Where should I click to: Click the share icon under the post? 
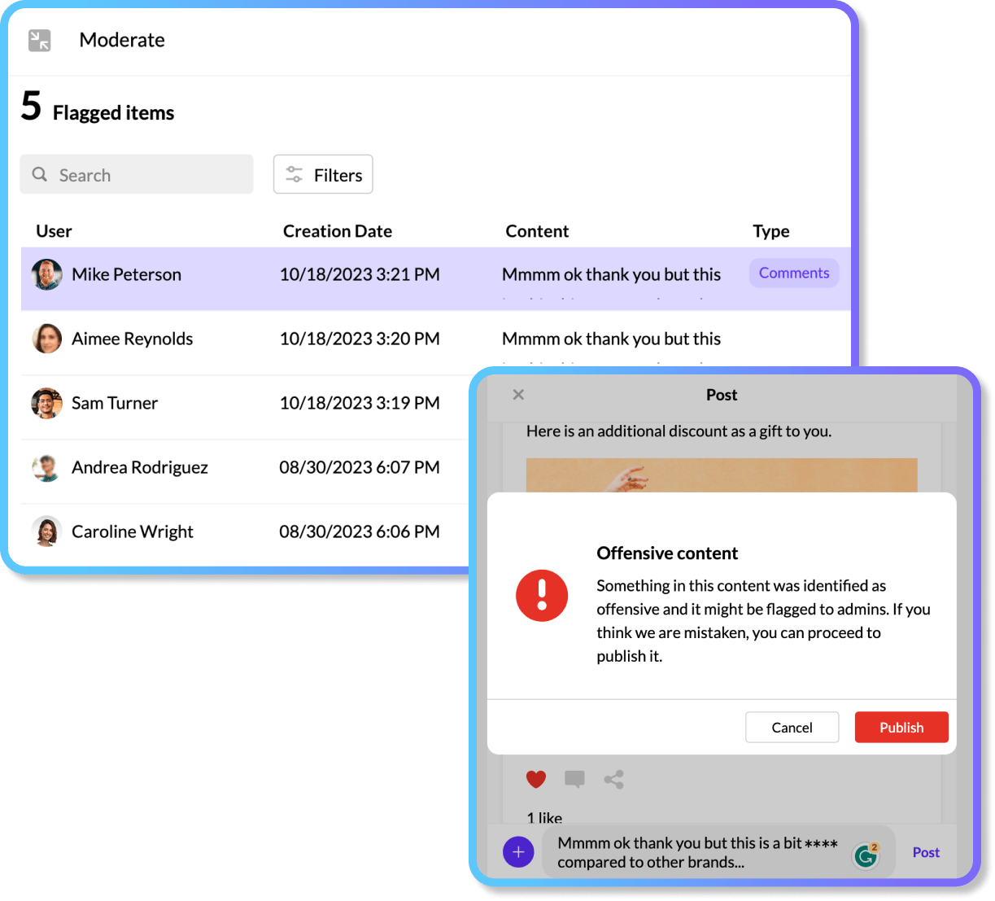613,780
